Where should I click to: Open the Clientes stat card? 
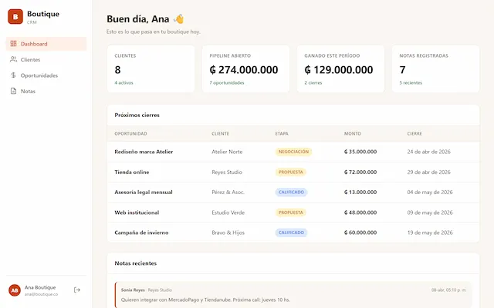[151, 69]
